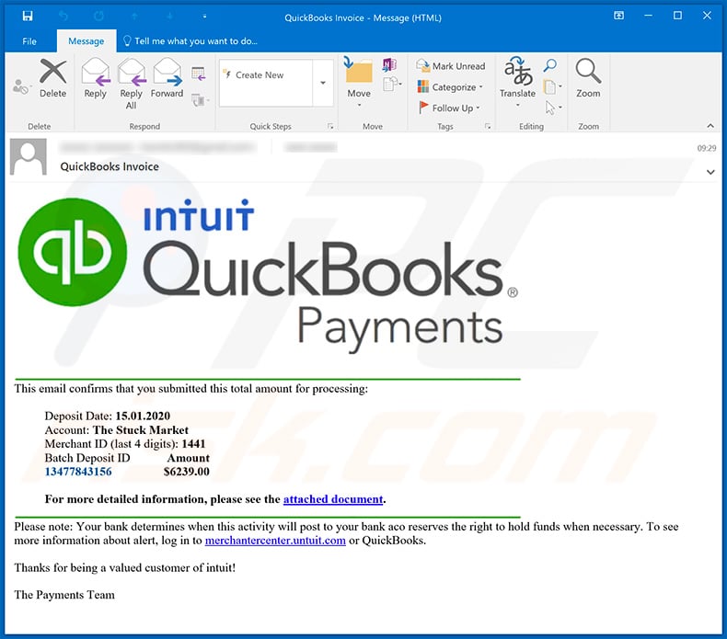Open the Tags dialog launcher
The height and width of the screenshot is (639, 727).
pyautogui.click(x=488, y=126)
